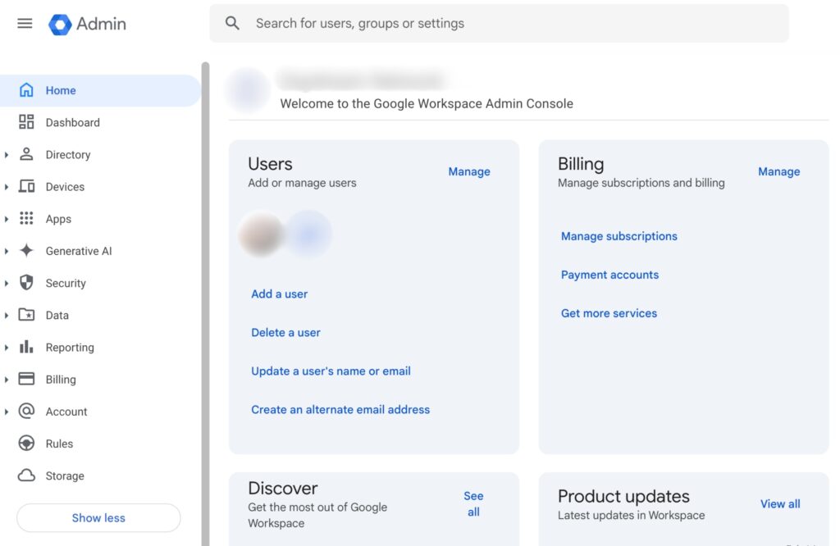Open the Directory menu item label
The image size is (840, 546).
[x=68, y=155]
